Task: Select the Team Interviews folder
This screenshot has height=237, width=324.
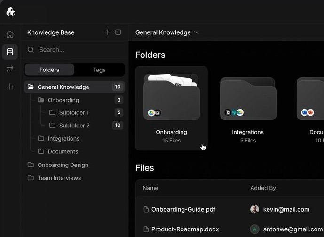Action: 59,178
